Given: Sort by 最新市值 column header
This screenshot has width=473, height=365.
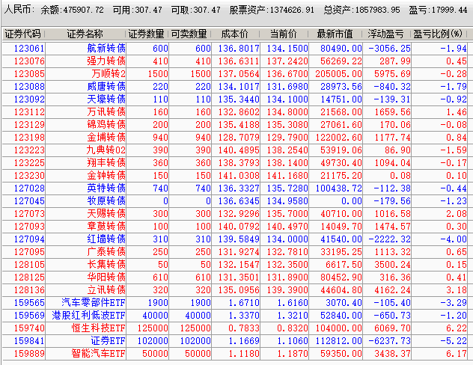Looking at the screenshot, I should 335,34.
